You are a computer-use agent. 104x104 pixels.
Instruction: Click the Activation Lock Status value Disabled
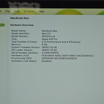pos(46,61)
